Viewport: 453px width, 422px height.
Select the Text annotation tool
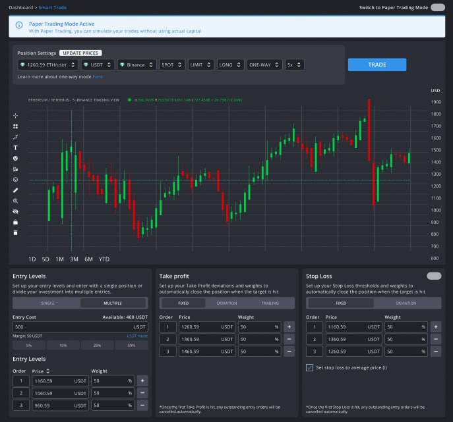16,147
